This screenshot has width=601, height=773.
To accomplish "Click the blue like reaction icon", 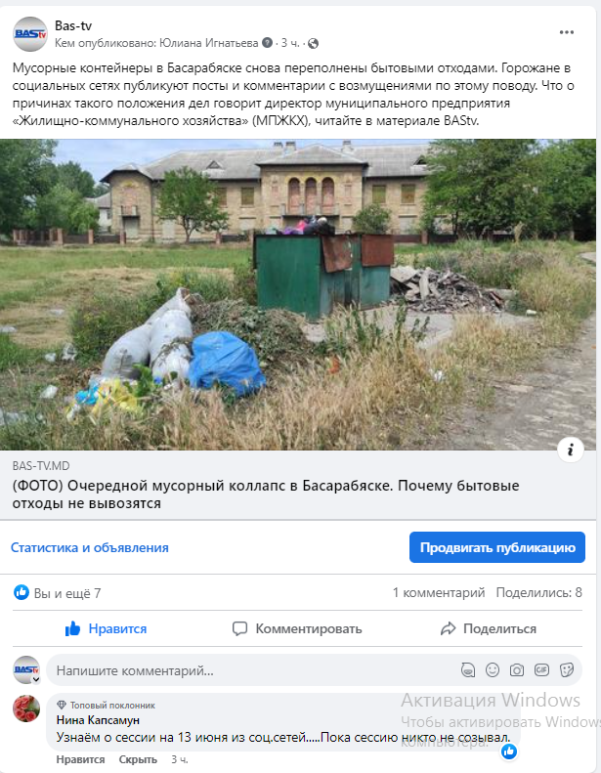I will point(21,592).
